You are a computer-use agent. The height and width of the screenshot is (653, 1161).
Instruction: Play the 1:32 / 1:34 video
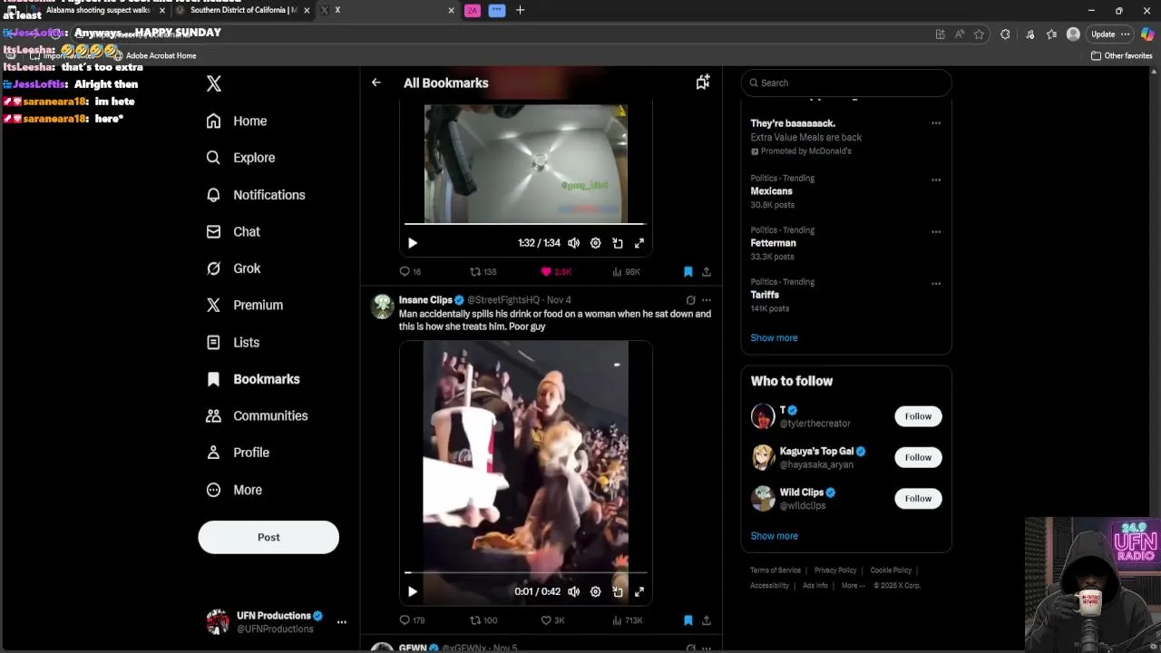413,243
